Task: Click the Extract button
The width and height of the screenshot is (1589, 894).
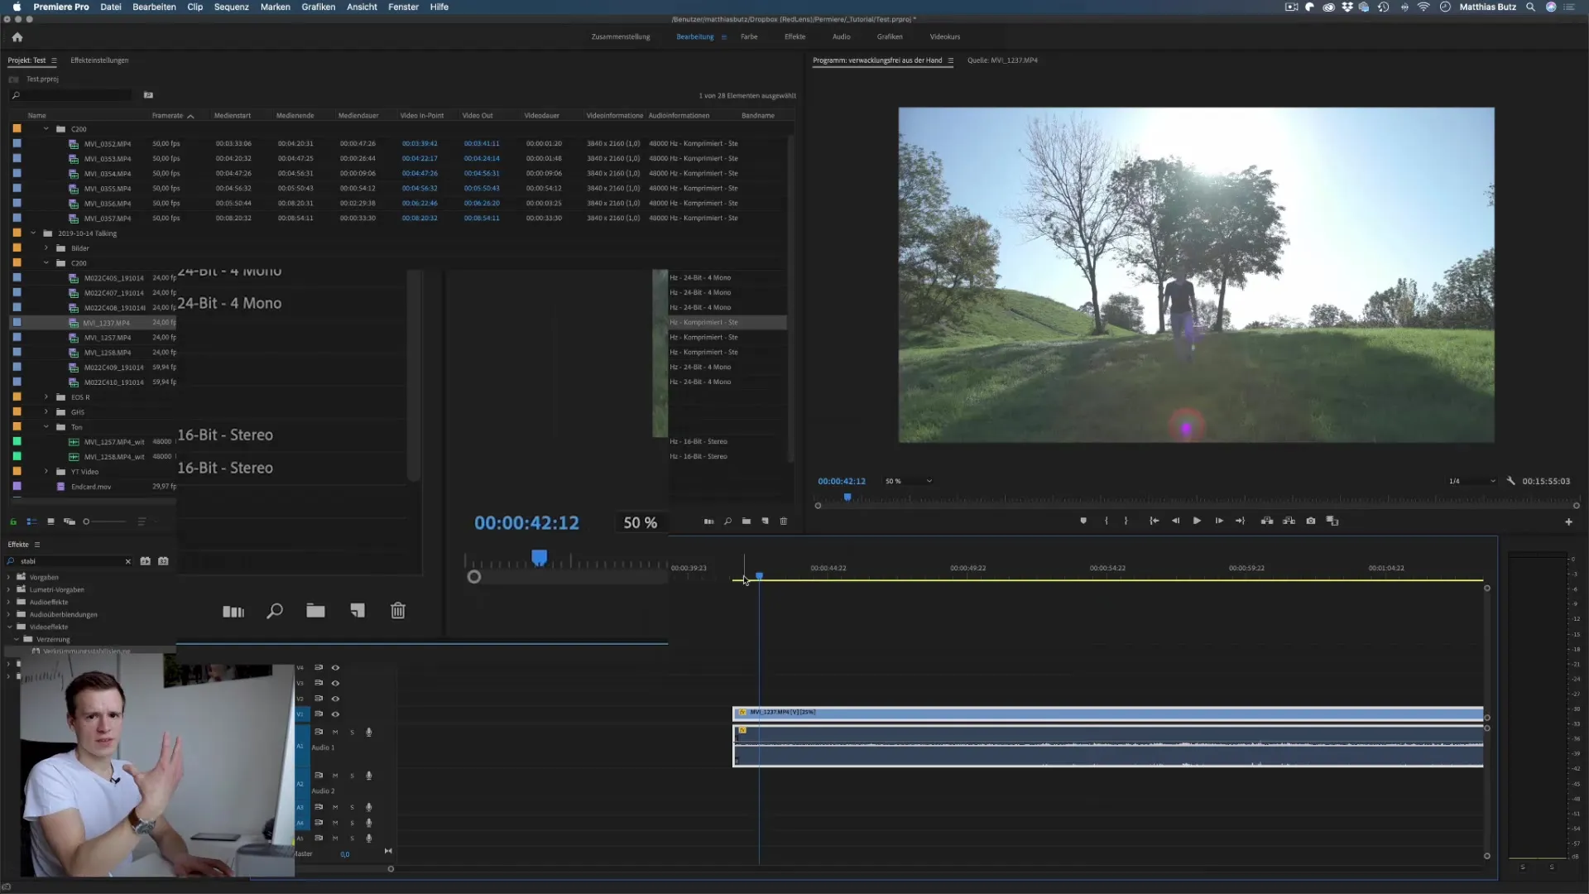Action: (1289, 521)
